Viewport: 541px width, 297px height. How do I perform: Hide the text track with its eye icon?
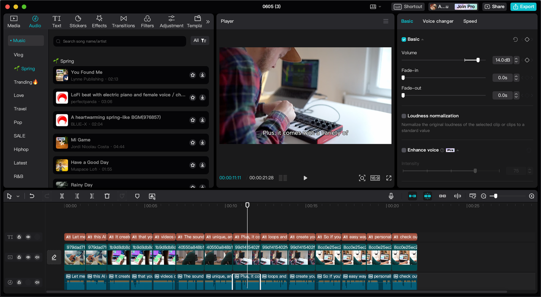(28, 237)
